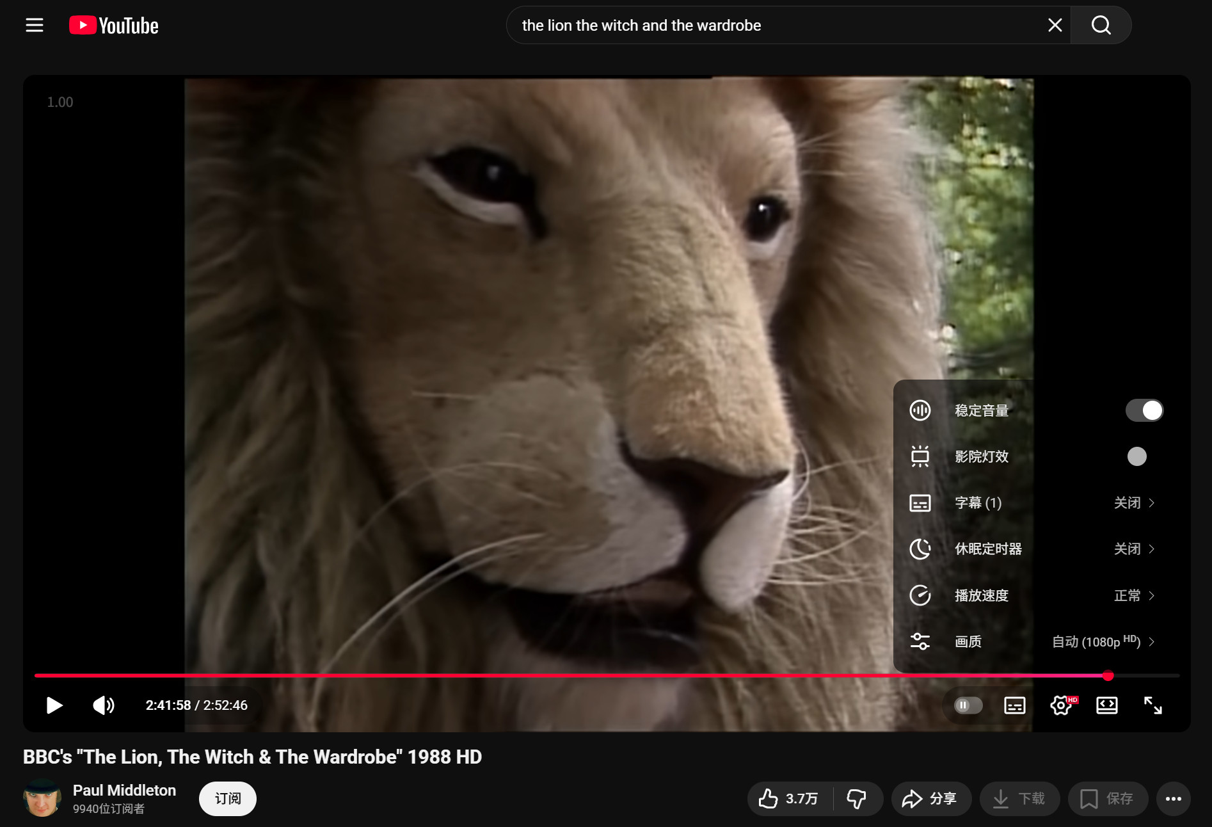Click the YouTube logo
The height and width of the screenshot is (827, 1212).
(114, 26)
